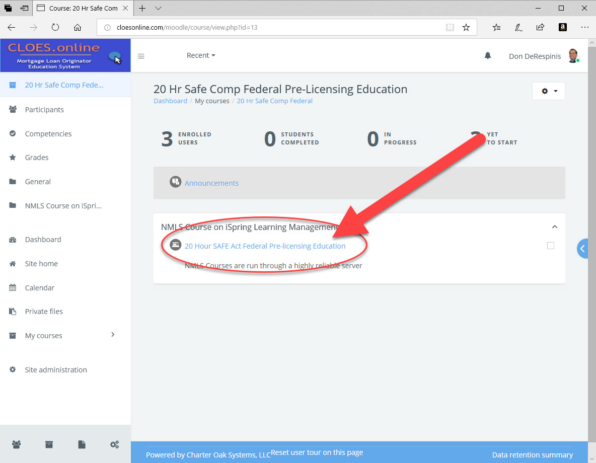
Task: Click 20 Hr Safe Comp Federal breadcrumb link
Action: coord(274,101)
